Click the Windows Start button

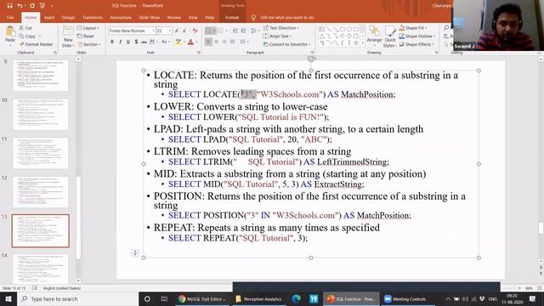8,298
